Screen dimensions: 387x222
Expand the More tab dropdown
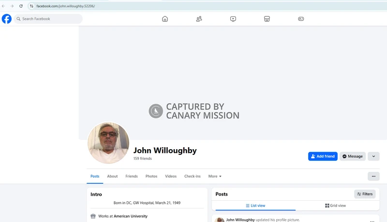(x=215, y=176)
